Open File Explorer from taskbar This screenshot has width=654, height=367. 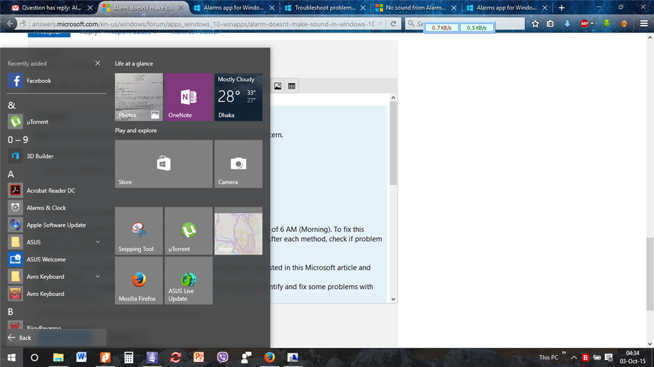[58, 357]
